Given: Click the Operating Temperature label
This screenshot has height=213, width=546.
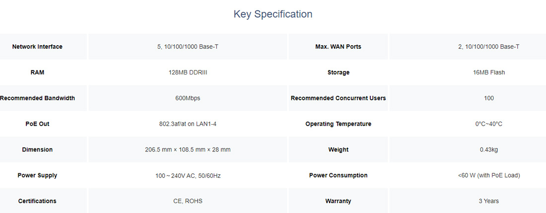Looking at the screenshot, I should [x=338, y=124].
